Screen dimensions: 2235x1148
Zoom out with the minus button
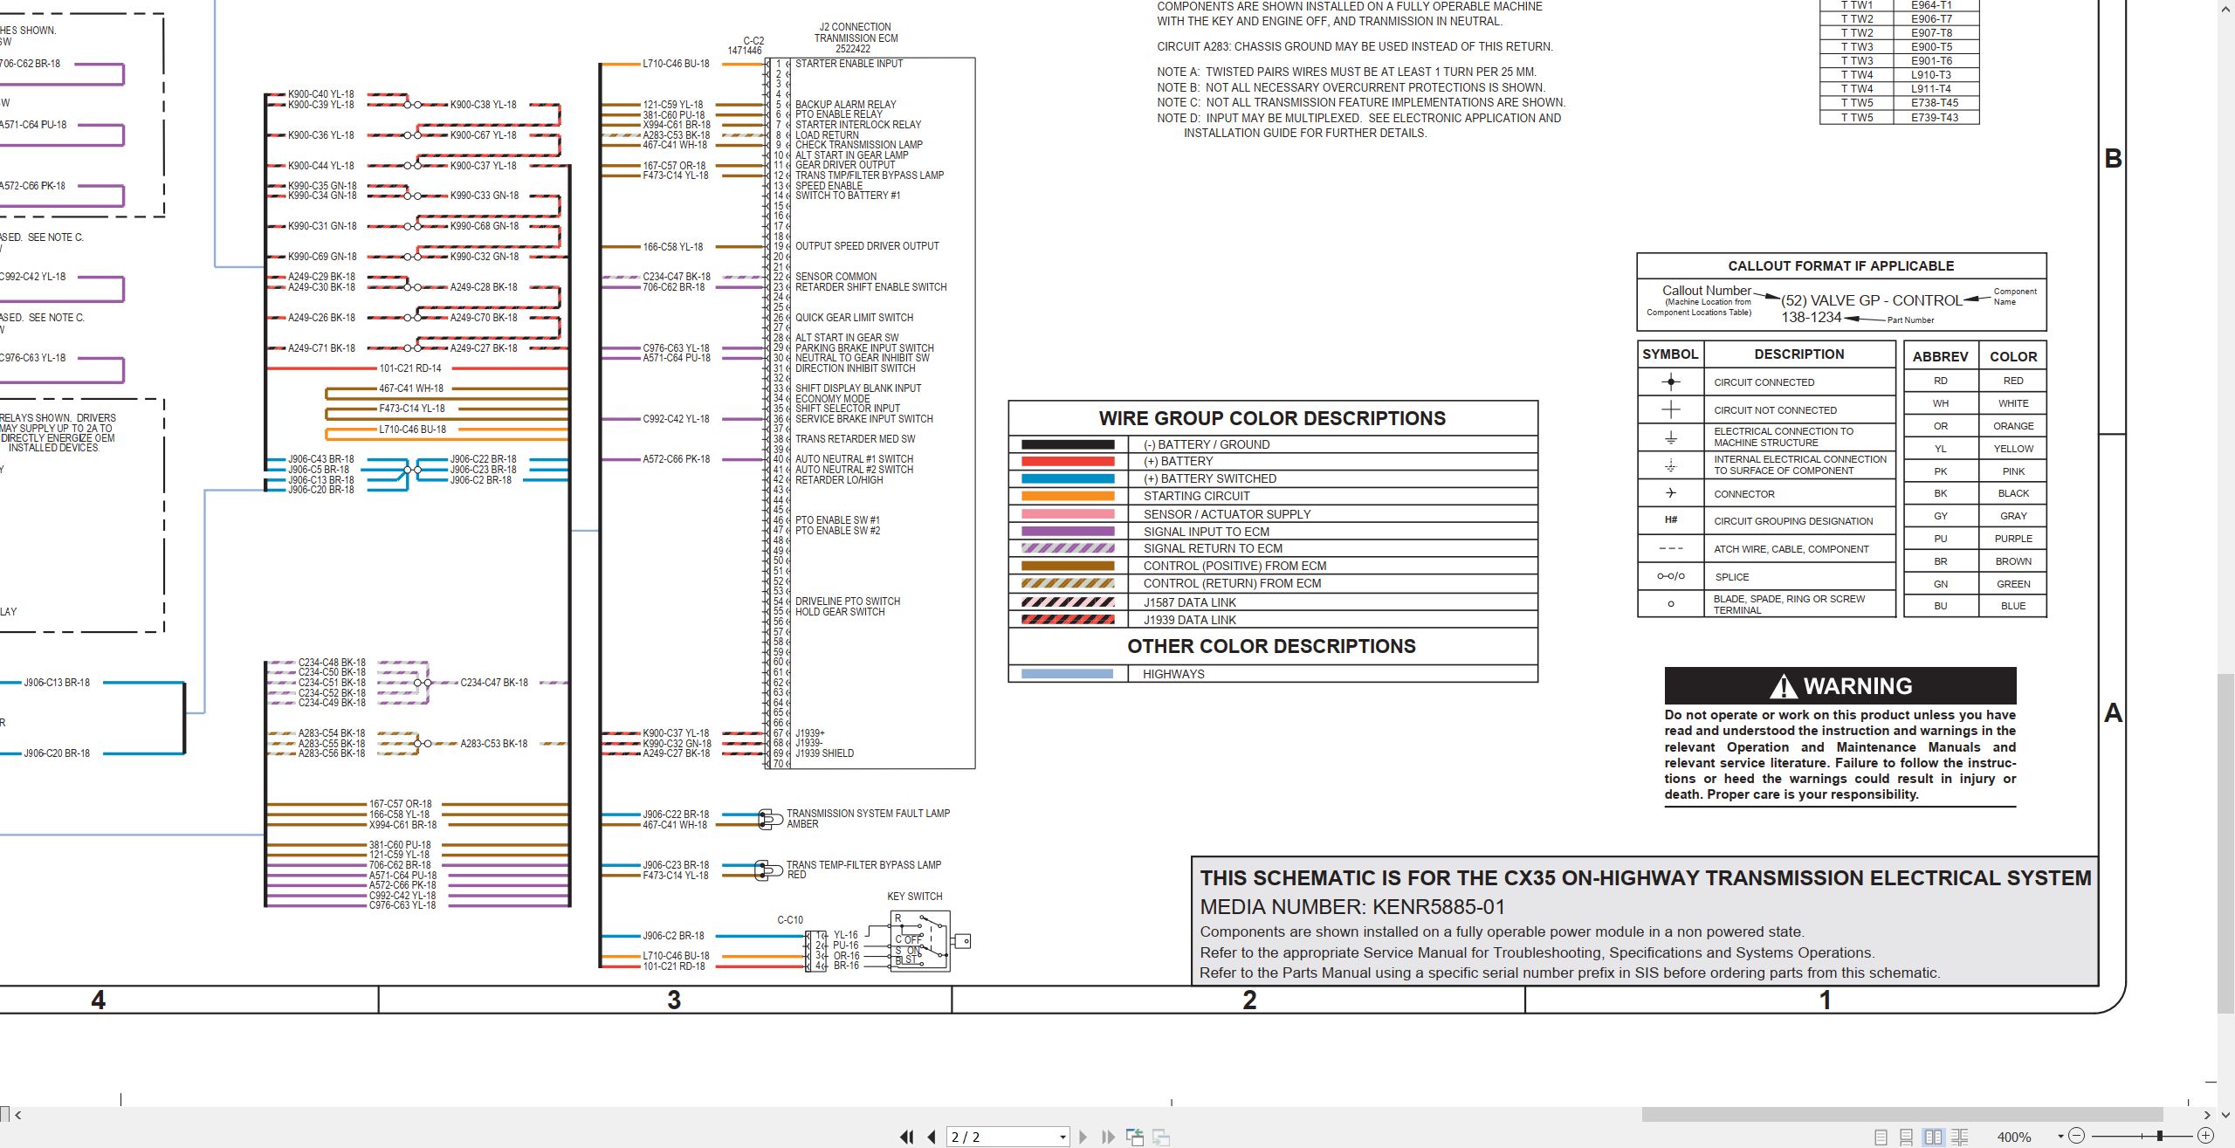(x=2077, y=1136)
